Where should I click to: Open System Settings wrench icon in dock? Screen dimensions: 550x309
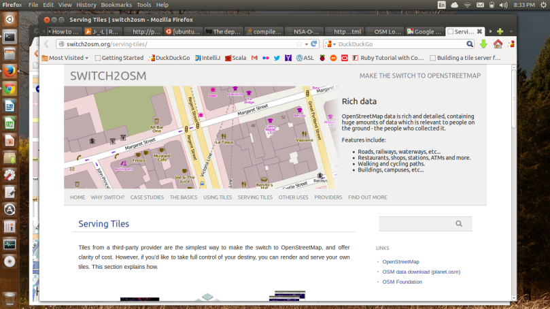point(10,175)
